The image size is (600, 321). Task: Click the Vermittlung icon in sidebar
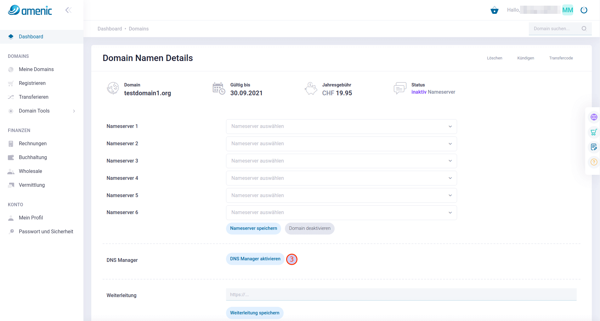pyautogui.click(x=11, y=185)
